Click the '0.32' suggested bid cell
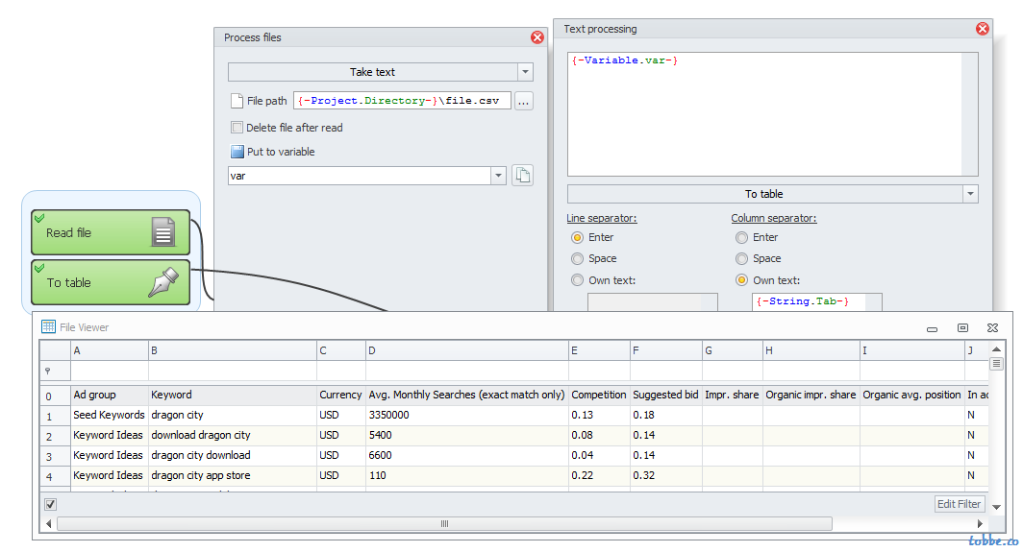 tap(666, 476)
